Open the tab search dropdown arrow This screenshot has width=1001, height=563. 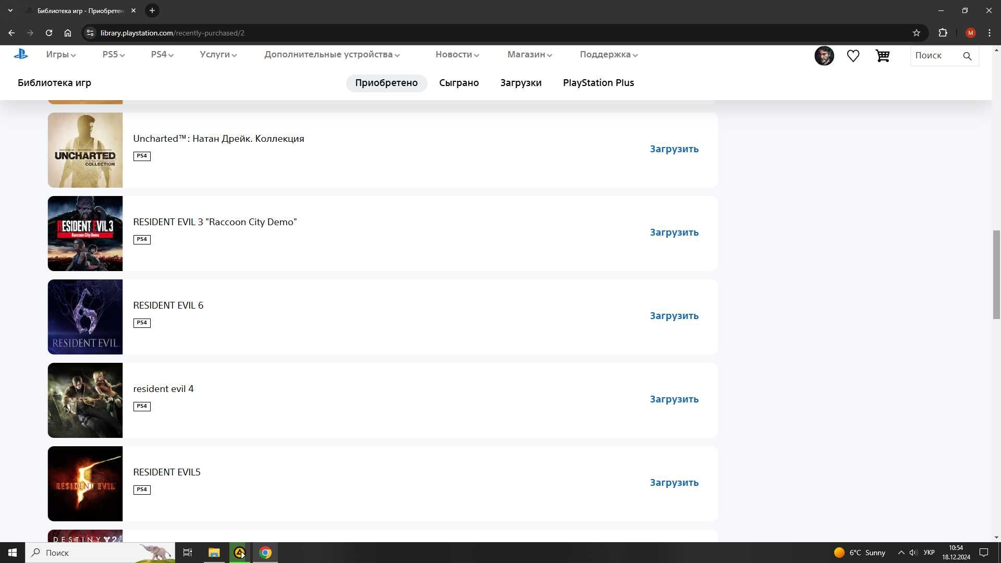click(10, 10)
